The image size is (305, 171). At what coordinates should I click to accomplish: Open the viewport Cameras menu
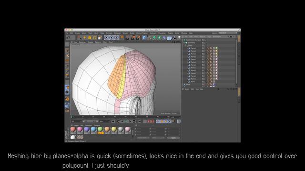tap(82, 42)
